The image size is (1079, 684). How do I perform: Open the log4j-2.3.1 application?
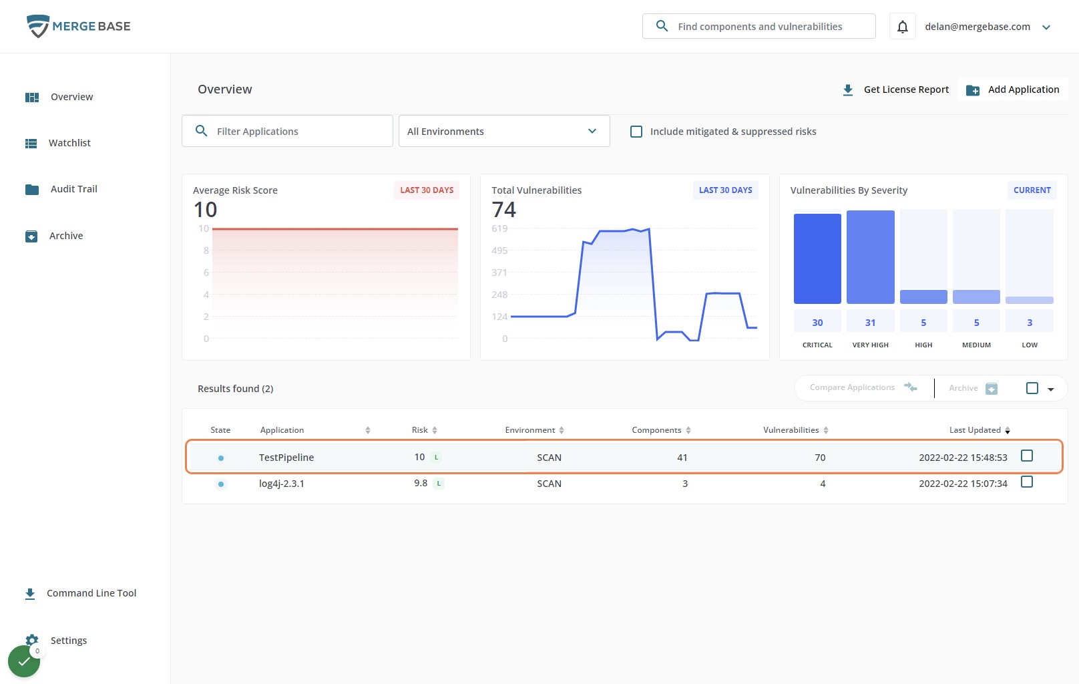click(x=282, y=484)
